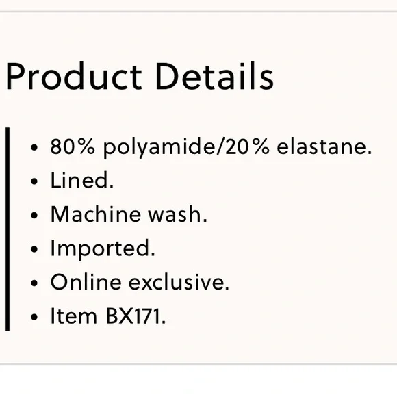Click the bullet dot before Item BX171.
The height and width of the screenshot is (397, 397).
pos(34,317)
